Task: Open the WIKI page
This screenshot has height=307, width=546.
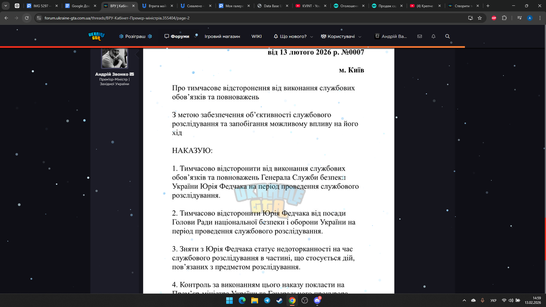Action: point(256,37)
